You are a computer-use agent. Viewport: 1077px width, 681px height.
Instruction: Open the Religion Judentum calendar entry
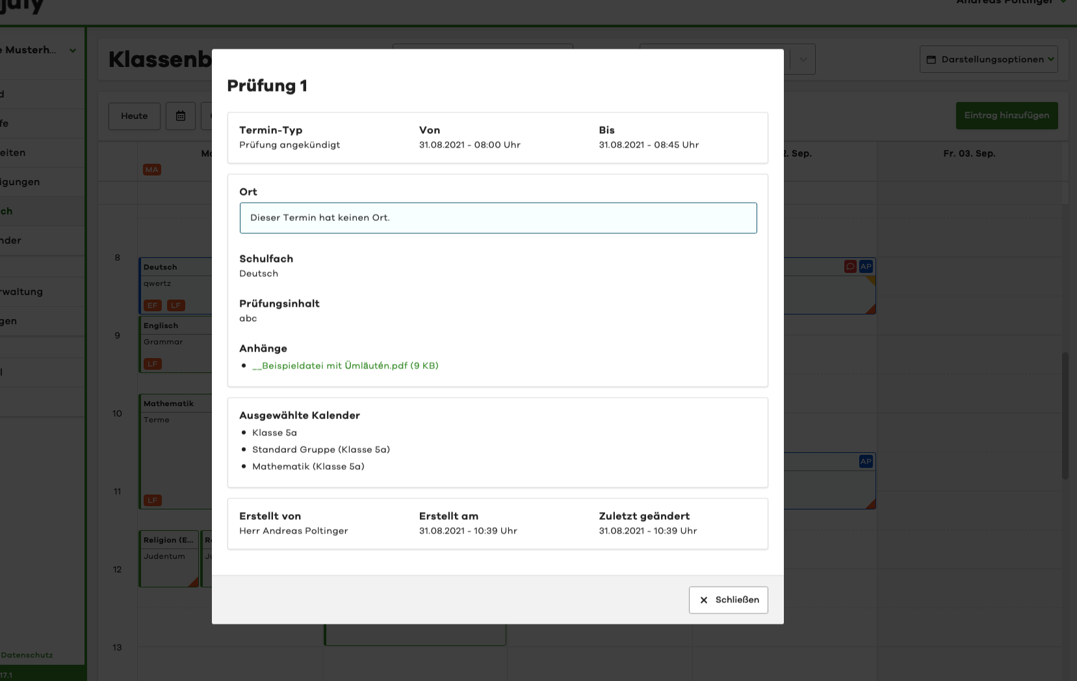click(168, 558)
